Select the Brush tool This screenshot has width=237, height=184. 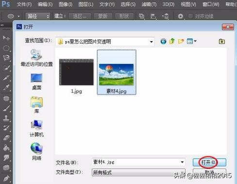click(6, 108)
